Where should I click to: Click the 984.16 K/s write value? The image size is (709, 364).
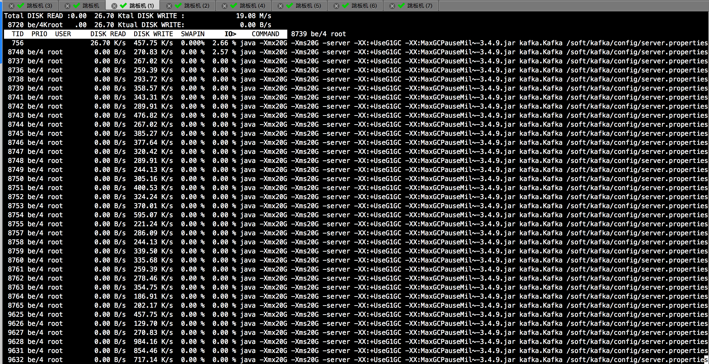[153, 342]
